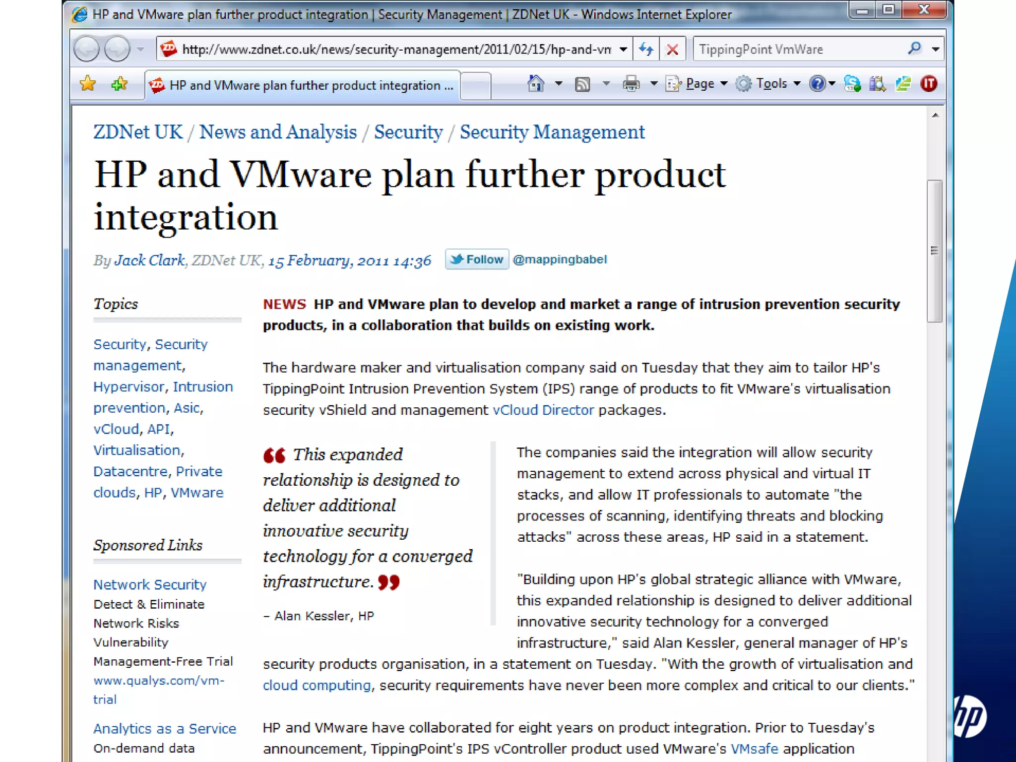Click the Refresh page icon
Image resolution: width=1016 pixels, height=762 pixels.
pyautogui.click(x=645, y=49)
